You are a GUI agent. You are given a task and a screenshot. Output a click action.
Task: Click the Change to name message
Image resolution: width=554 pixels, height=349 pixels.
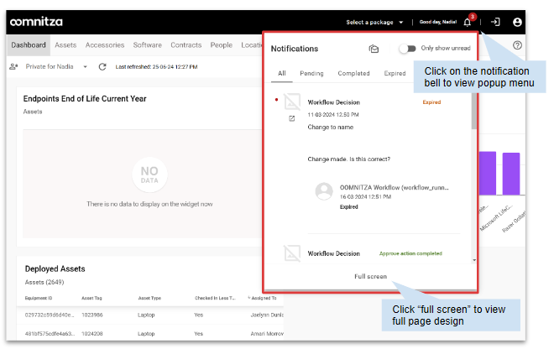click(x=331, y=128)
